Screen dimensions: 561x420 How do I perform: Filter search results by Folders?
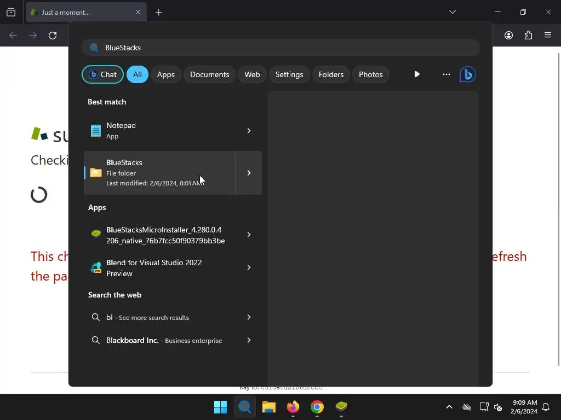(331, 74)
